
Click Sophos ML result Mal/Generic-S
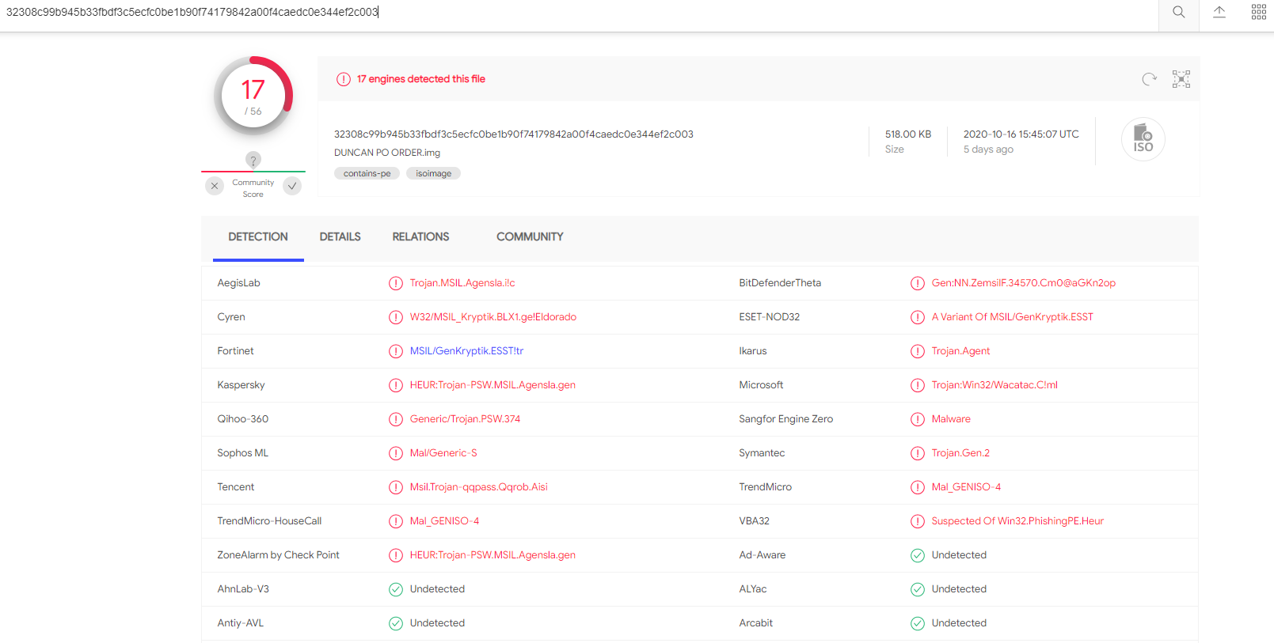(x=443, y=453)
